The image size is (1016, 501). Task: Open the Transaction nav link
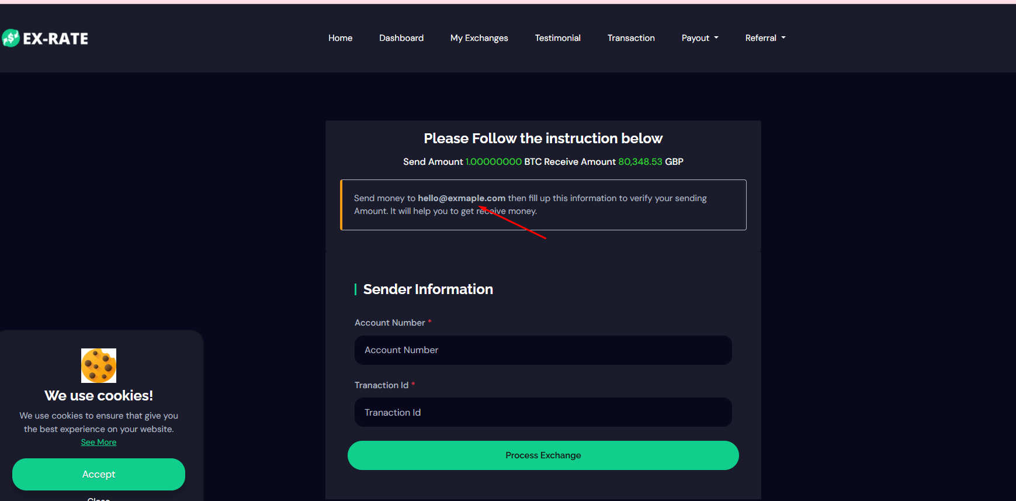click(631, 38)
